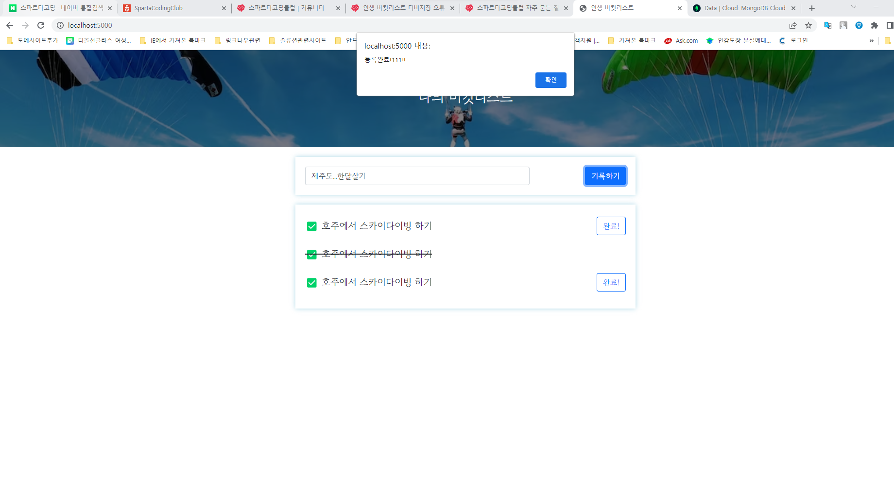Open the other bookmarks folder at far right
894x481 pixels.
888,41
